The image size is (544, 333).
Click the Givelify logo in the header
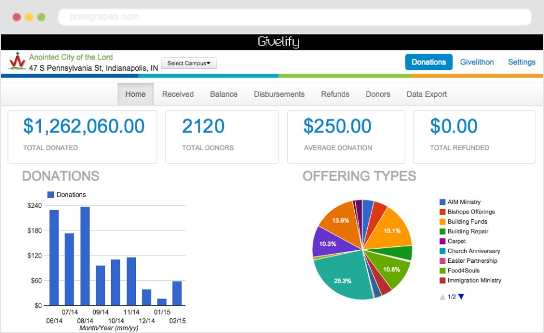(x=278, y=42)
